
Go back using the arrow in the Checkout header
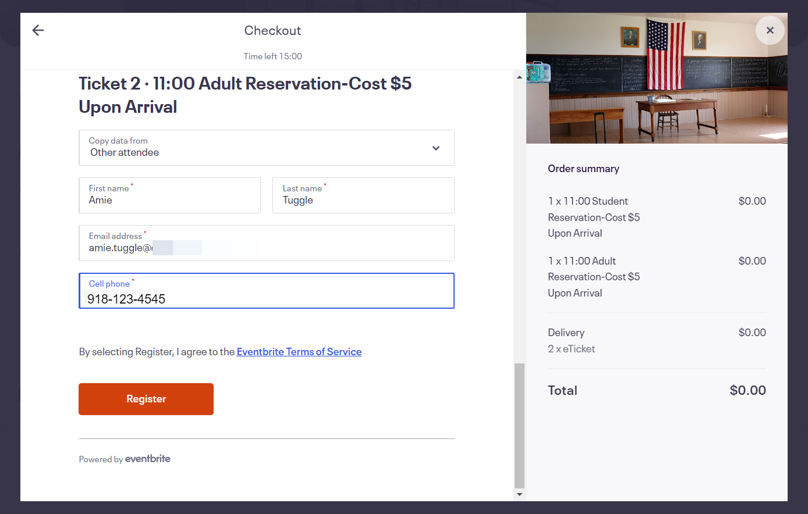[x=38, y=30]
